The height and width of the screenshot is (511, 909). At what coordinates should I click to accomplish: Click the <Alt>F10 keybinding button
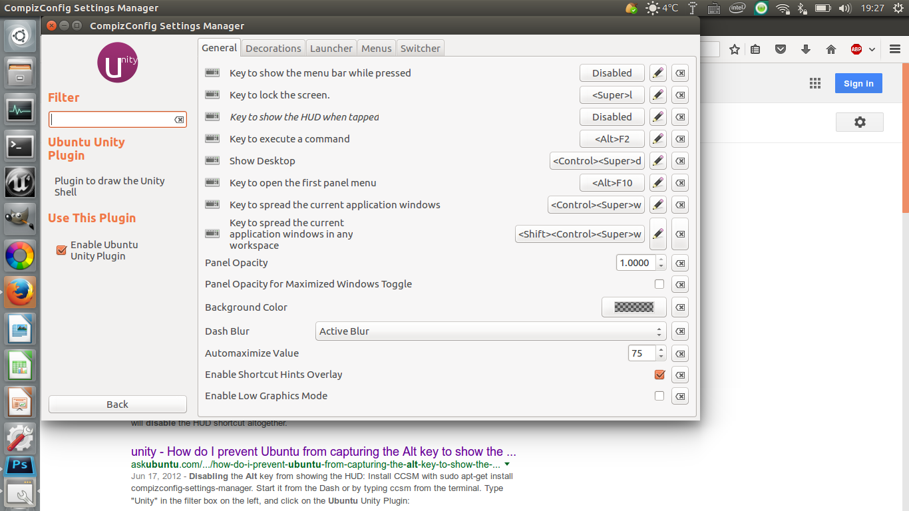coord(612,183)
